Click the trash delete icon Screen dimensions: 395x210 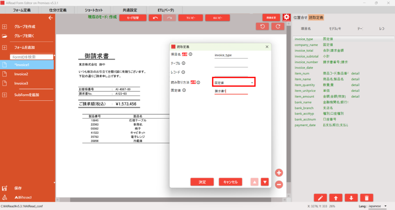(x=366, y=198)
